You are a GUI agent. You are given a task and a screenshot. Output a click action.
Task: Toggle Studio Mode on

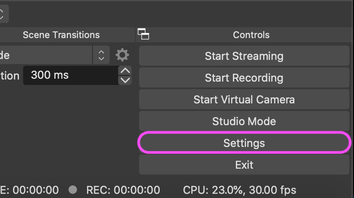pyautogui.click(x=244, y=121)
